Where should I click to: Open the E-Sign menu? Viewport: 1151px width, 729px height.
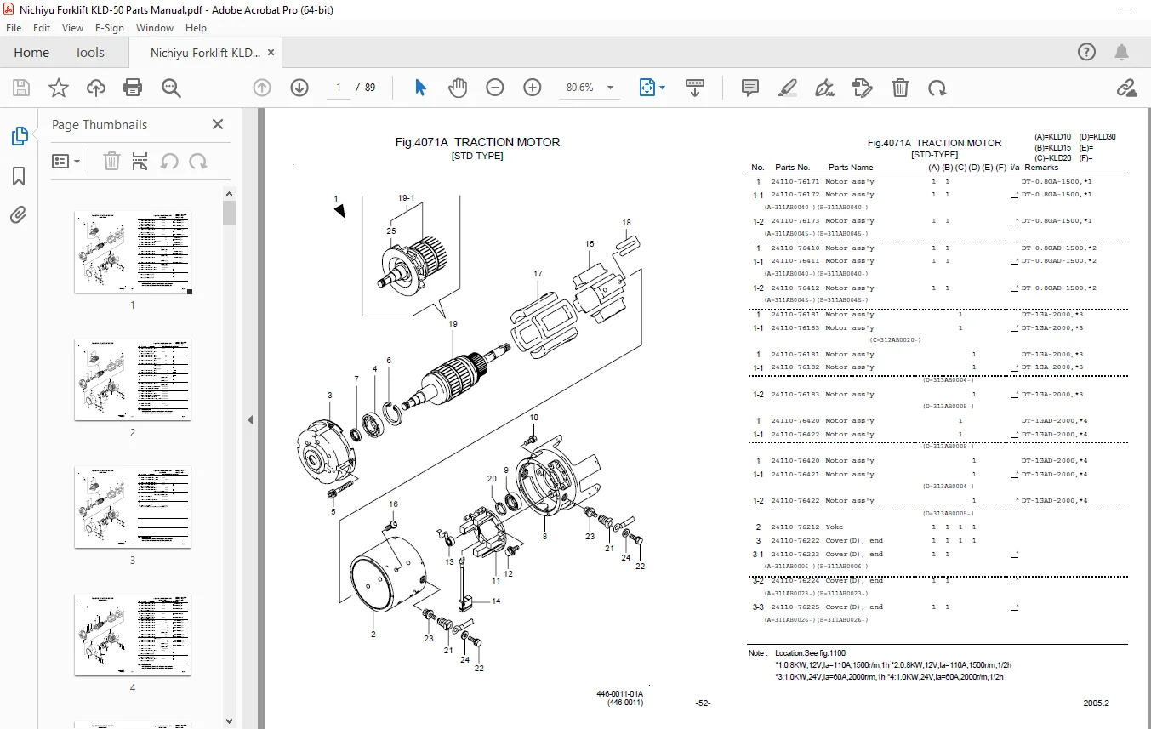coord(110,27)
